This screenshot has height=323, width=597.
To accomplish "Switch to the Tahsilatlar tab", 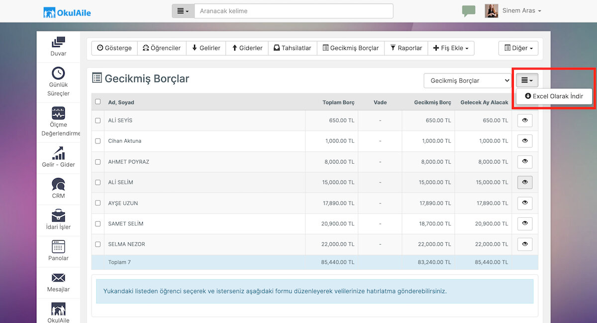I will pos(293,48).
